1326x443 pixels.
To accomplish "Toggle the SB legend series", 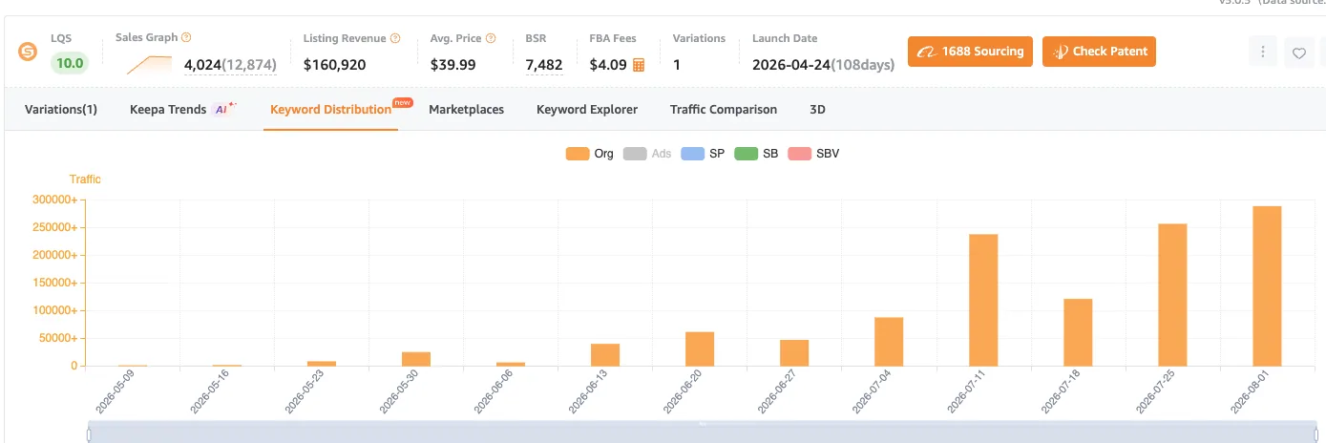I will click(756, 153).
